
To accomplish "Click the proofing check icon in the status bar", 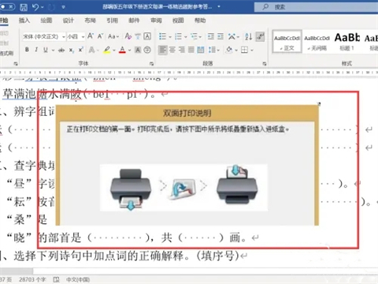I will click(56, 279).
